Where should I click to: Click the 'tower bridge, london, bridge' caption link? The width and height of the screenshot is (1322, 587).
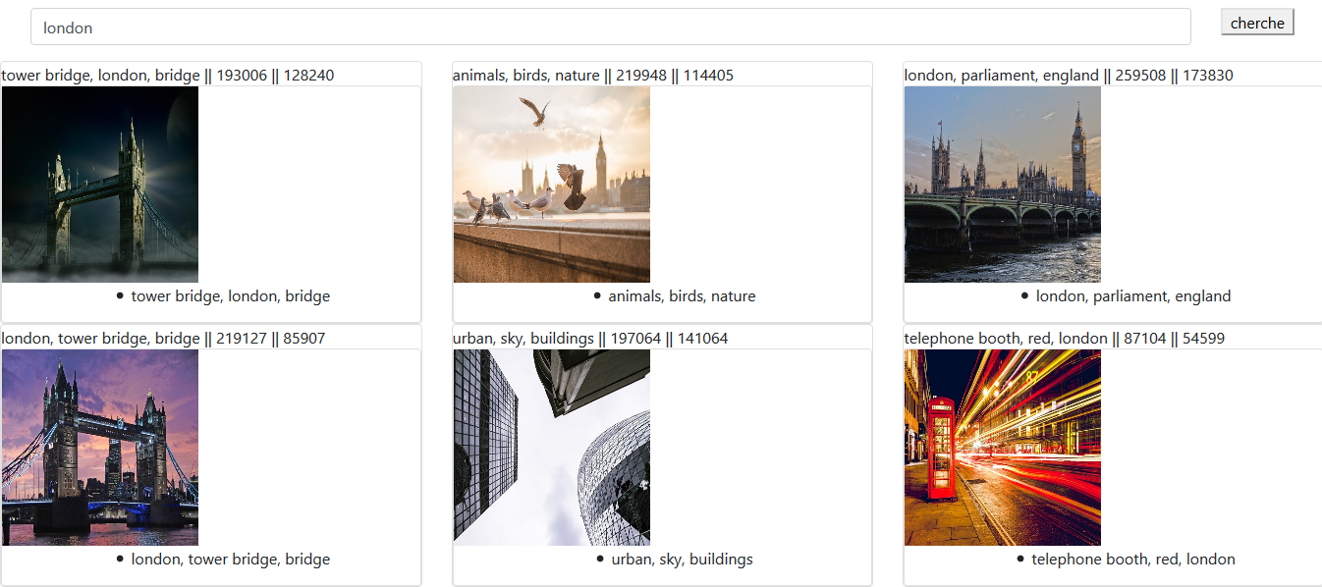coord(230,295)
